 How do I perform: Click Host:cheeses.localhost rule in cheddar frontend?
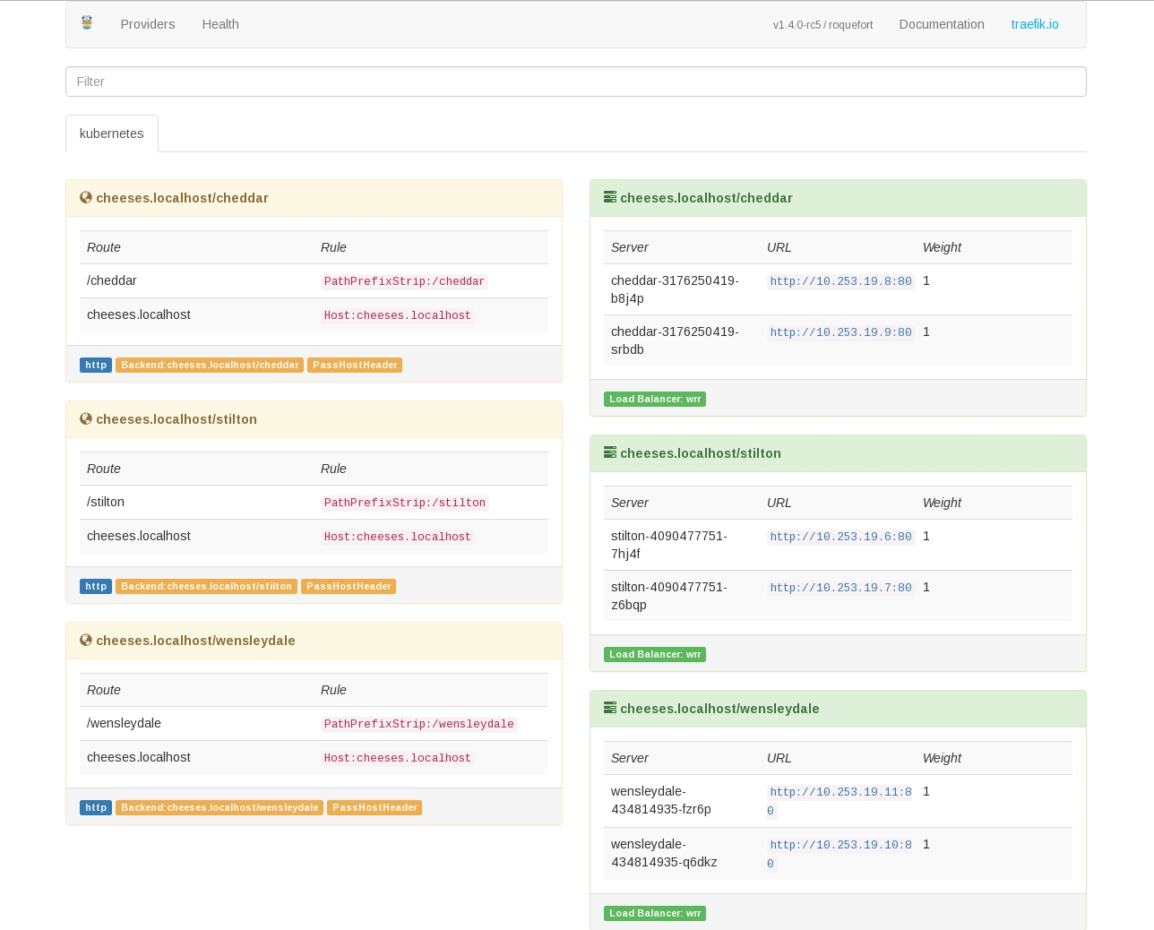click(x=398, y=315)
